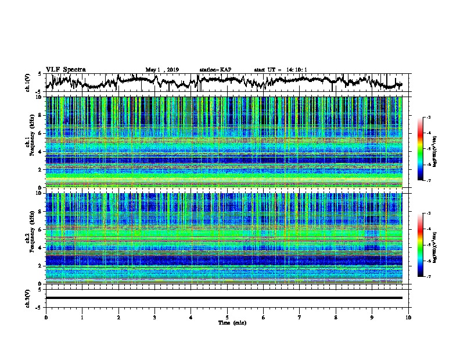Click the "station=KAP" header label
This screenshot has height=356, width=460.
coord(215,70)
